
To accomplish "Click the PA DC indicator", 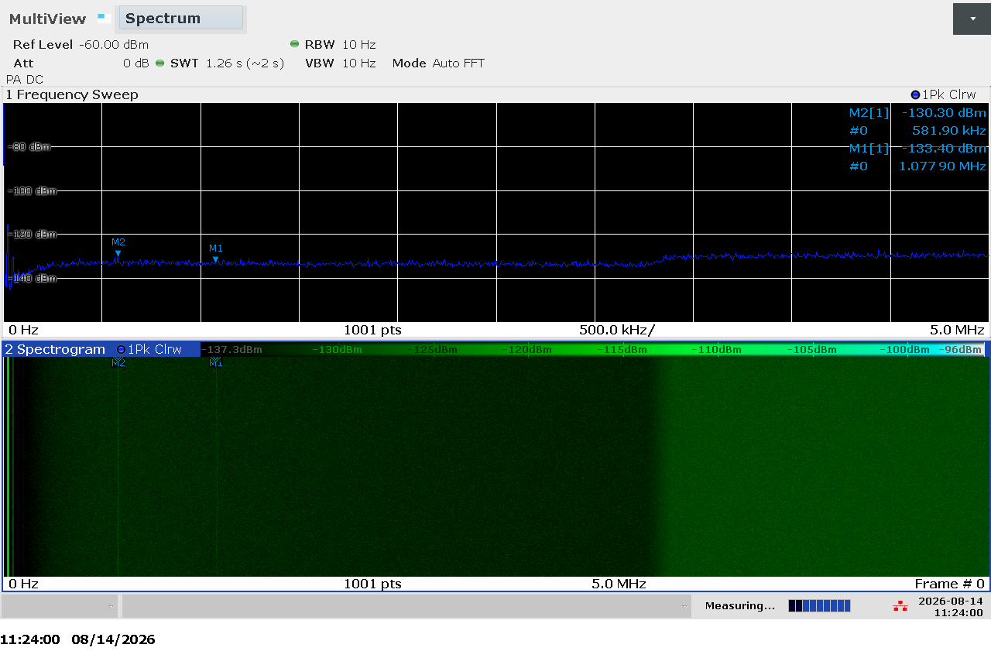I will 25,80.
